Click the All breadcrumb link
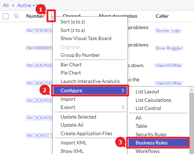The width and height of the screenshot is (194, 154). 6,5
